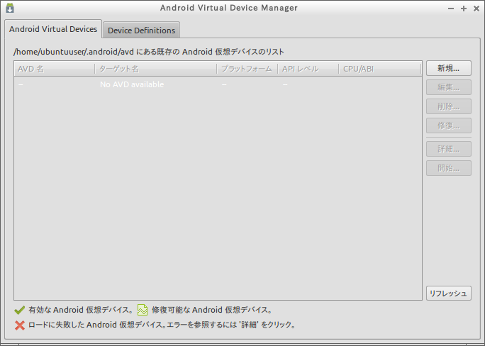Click the 修復... repair button
The image size is (485, 346).
pos(449,125)
